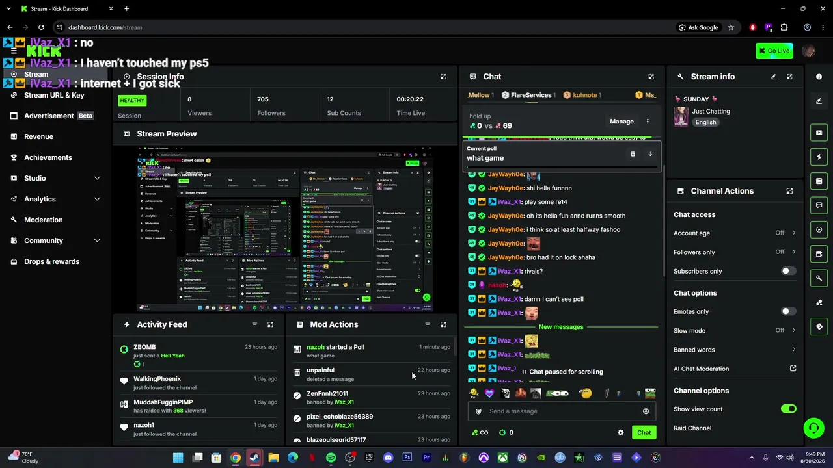Toggle the mod actions list widget in sidebar

(x=819, y=181)
